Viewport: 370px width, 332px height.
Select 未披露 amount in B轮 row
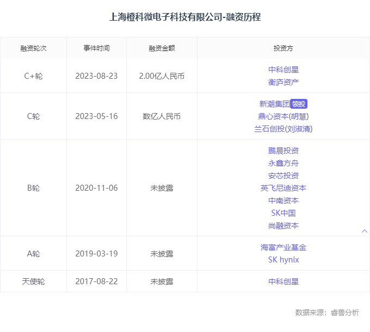(162, 188)
